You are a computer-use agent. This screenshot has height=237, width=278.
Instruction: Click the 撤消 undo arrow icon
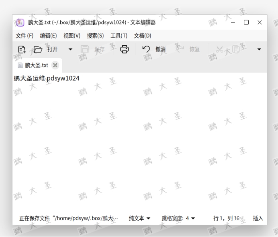point(146,49)
